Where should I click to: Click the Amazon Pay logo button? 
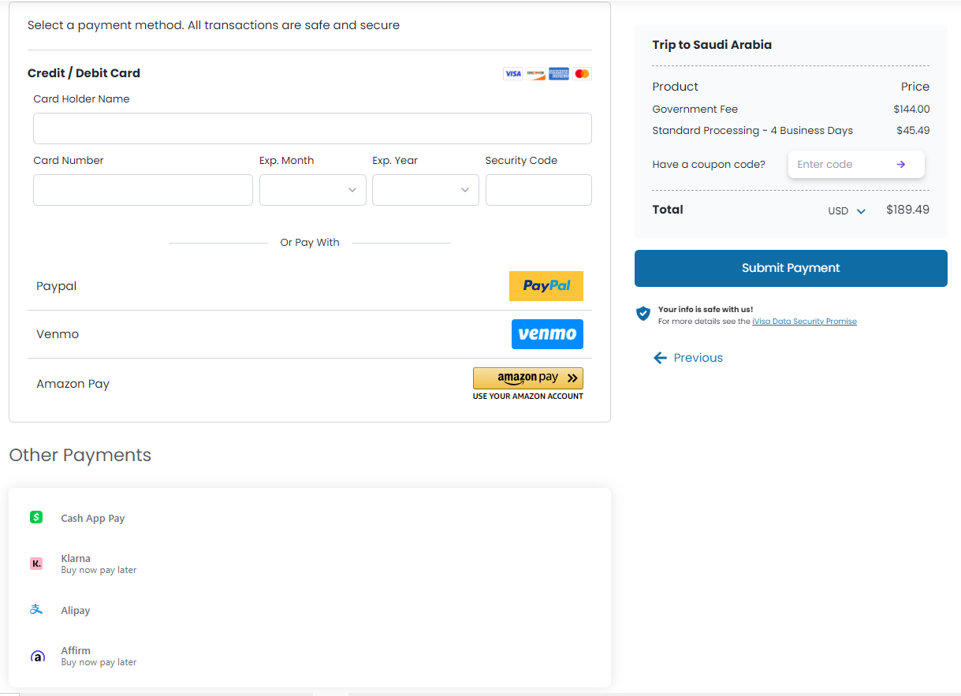pyautogui.click(x=527, y=378)
